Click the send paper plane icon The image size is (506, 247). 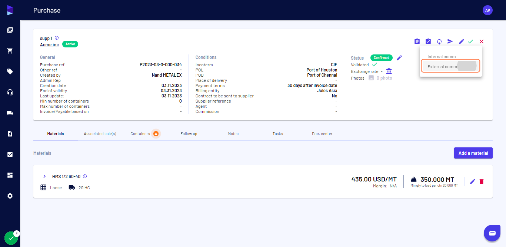pyautogui.click(x=450, y=41)
